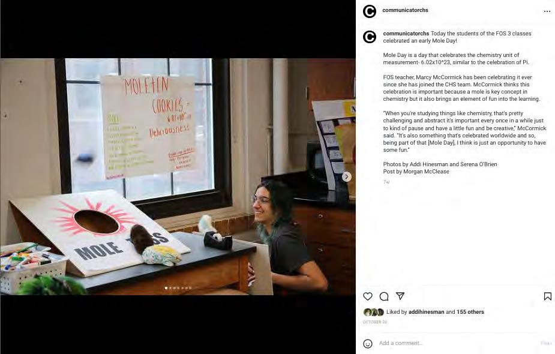555x354 pixels.
Task: Click the Add a comment input field
Action: pos(457,343)
